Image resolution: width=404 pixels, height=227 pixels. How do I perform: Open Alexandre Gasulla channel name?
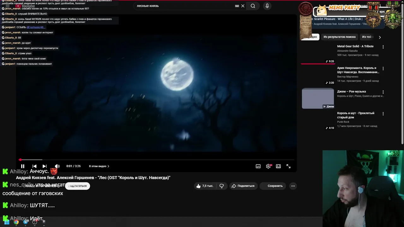click(x=347, y=51)
